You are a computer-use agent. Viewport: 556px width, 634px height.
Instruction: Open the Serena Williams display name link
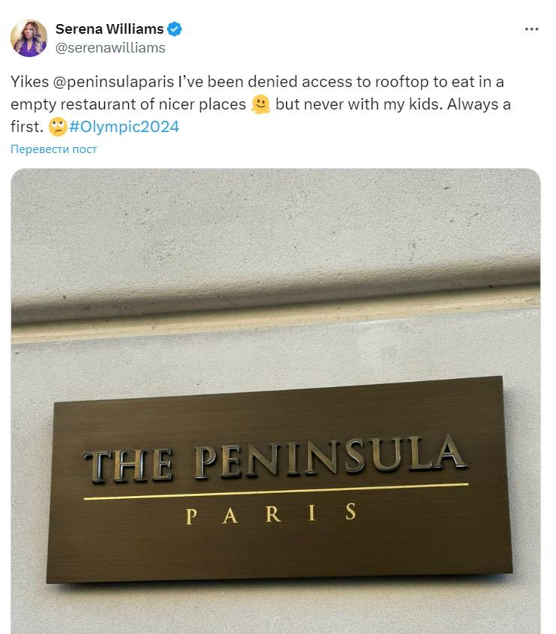[x=109, y=29]
